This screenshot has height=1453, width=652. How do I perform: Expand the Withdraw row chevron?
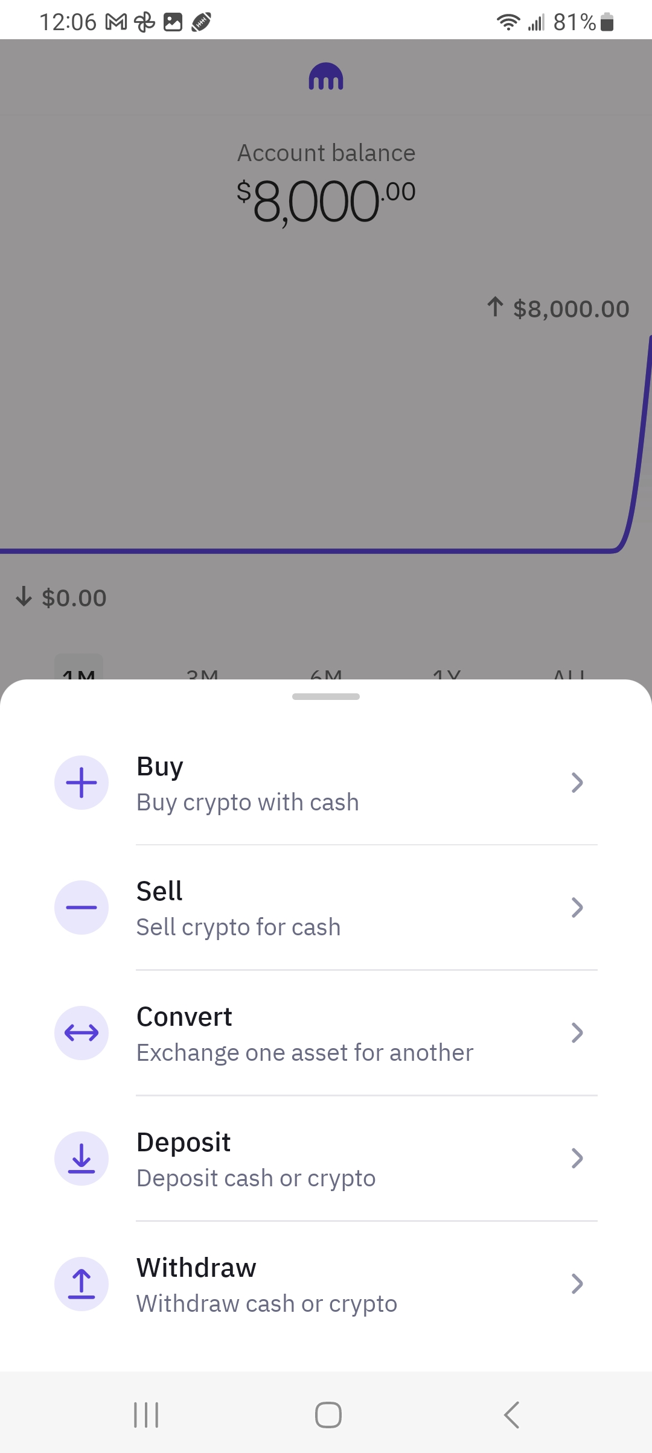tap(577, 1283)
